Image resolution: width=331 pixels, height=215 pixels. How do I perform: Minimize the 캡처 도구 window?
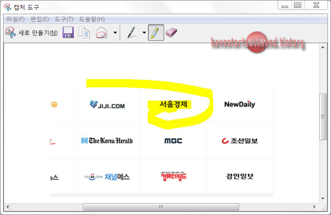point(285,6)
